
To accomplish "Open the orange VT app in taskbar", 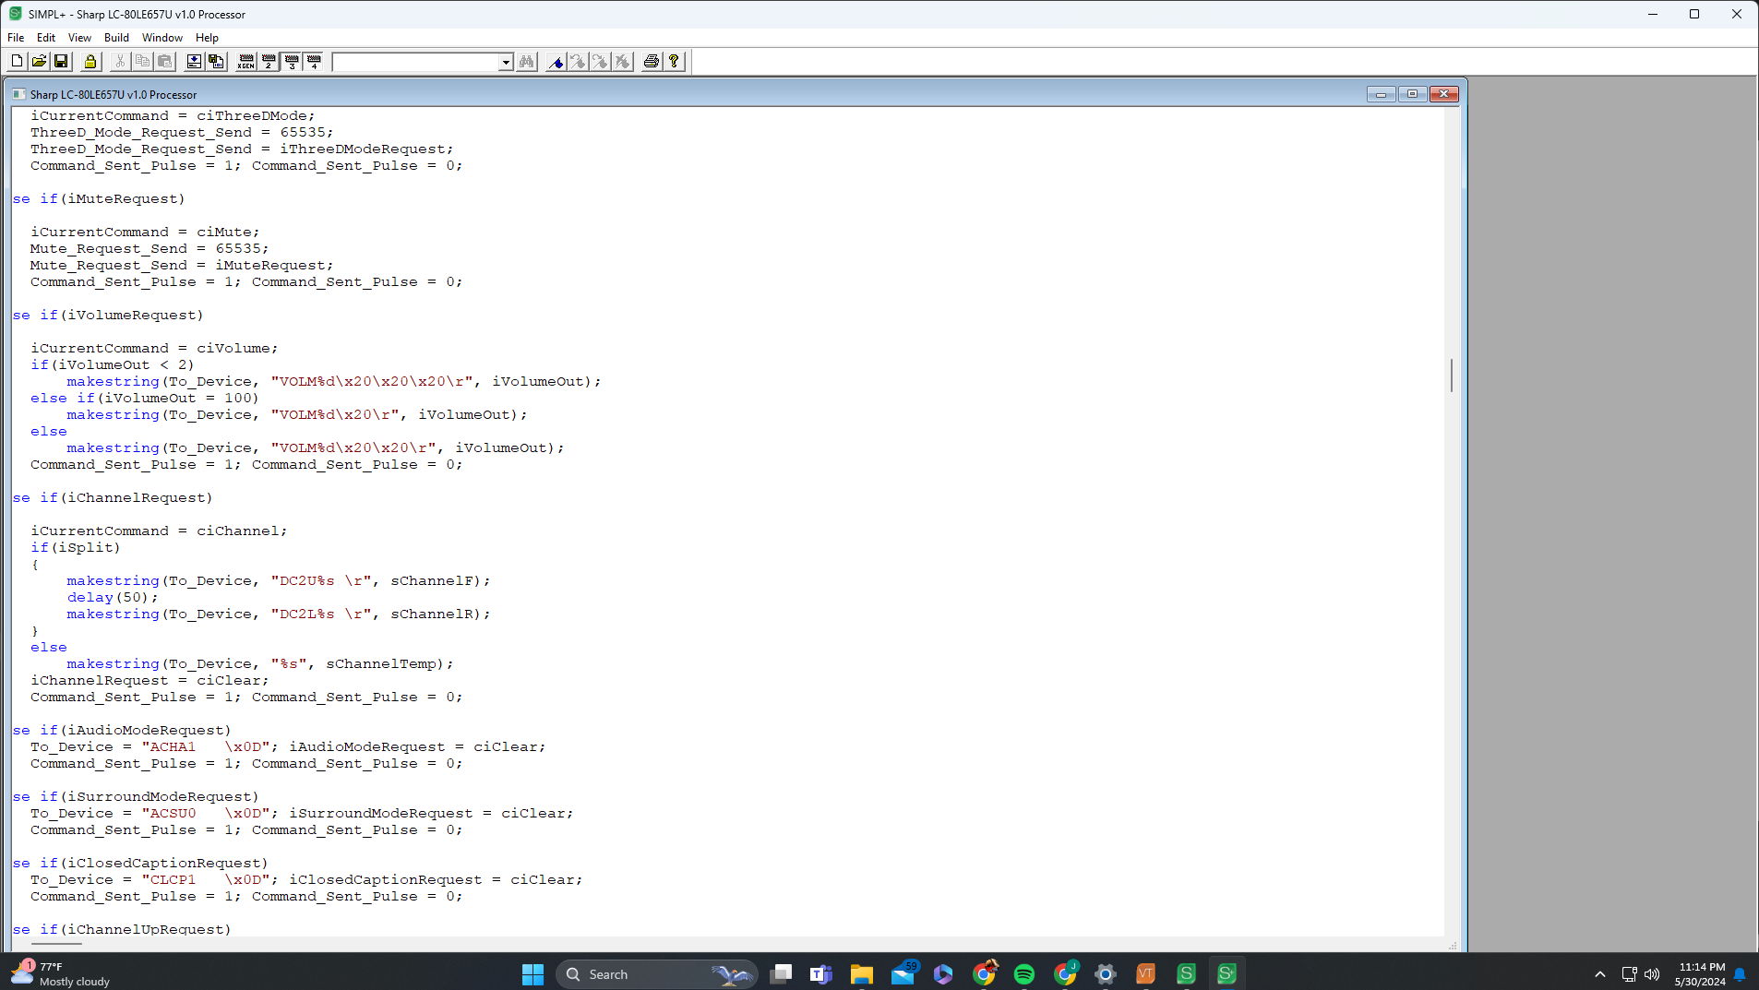I will (1146, 974).
